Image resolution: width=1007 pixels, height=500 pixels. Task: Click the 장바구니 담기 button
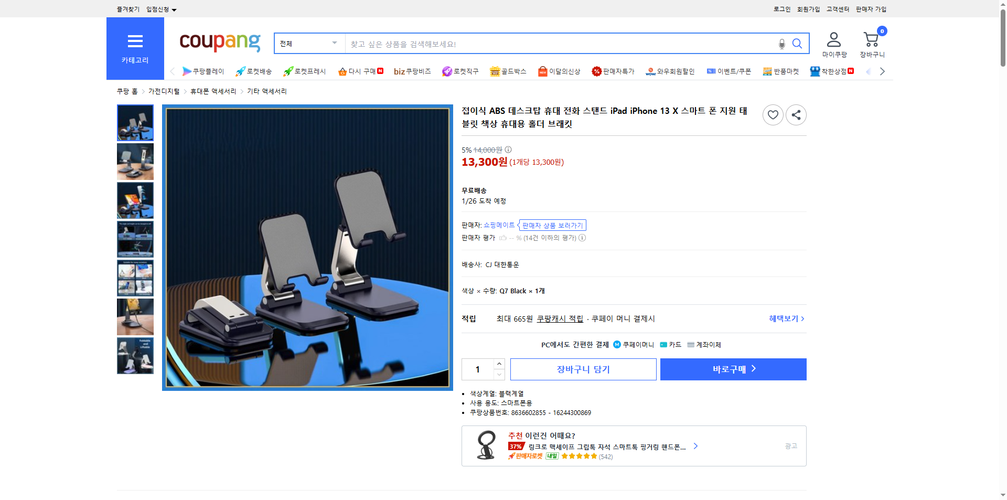pyautogui.click(x=583, y=369)
